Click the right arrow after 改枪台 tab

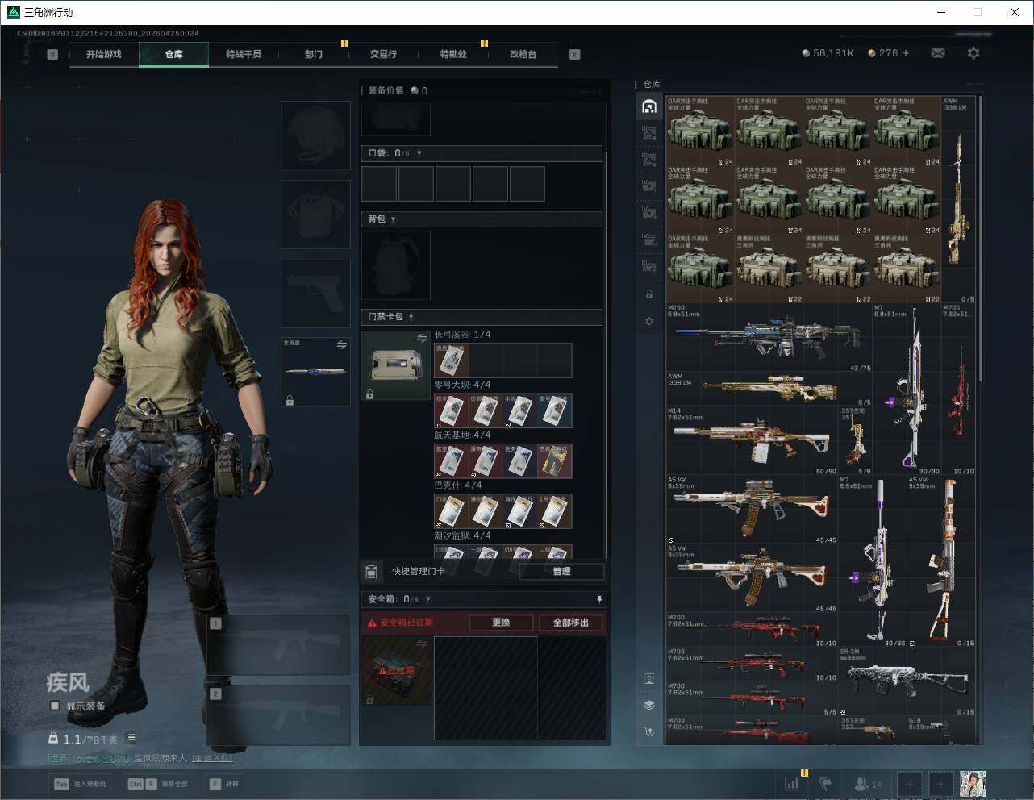coord(575,55)
